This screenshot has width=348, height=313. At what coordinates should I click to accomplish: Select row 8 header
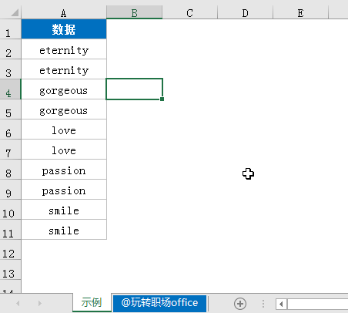(10, 170)
